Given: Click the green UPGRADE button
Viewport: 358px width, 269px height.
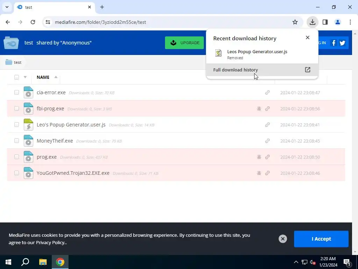Looking at the screenshot, I should (184, 43).
